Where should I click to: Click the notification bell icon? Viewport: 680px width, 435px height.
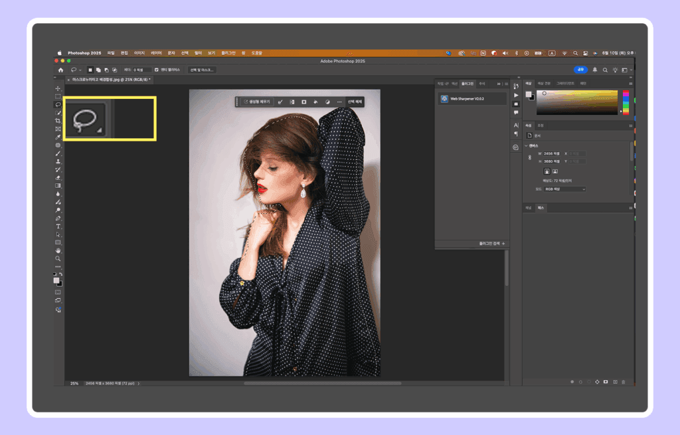tap(595, 70)
